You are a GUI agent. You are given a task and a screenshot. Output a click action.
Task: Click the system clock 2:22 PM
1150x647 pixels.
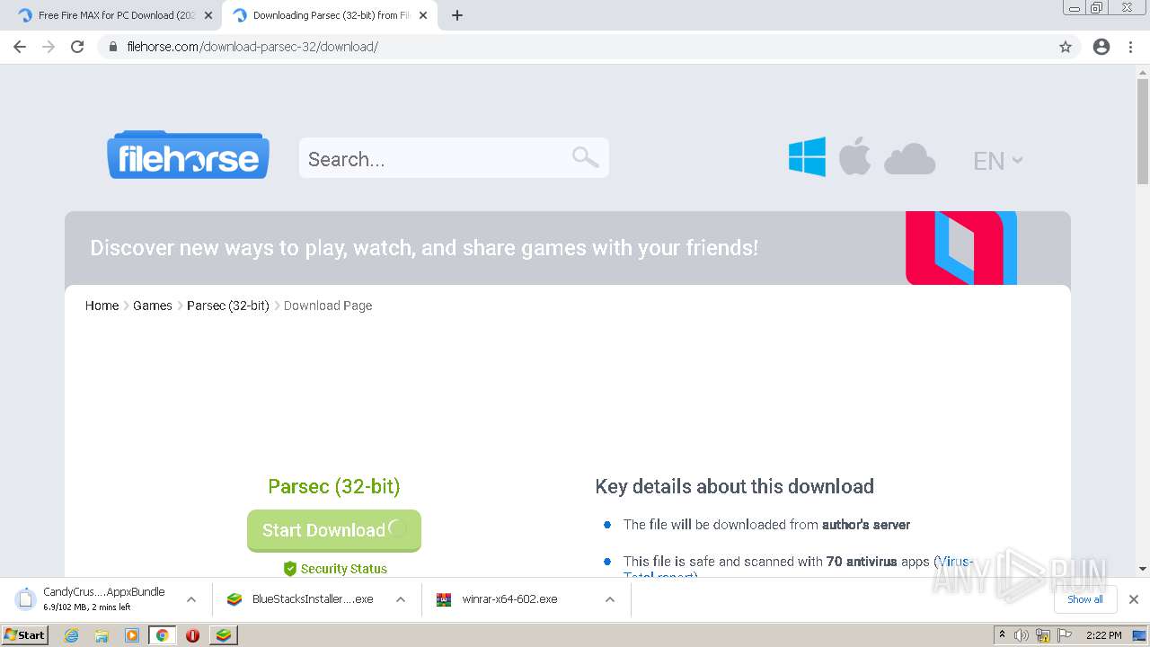click(x=1103, y=635)
